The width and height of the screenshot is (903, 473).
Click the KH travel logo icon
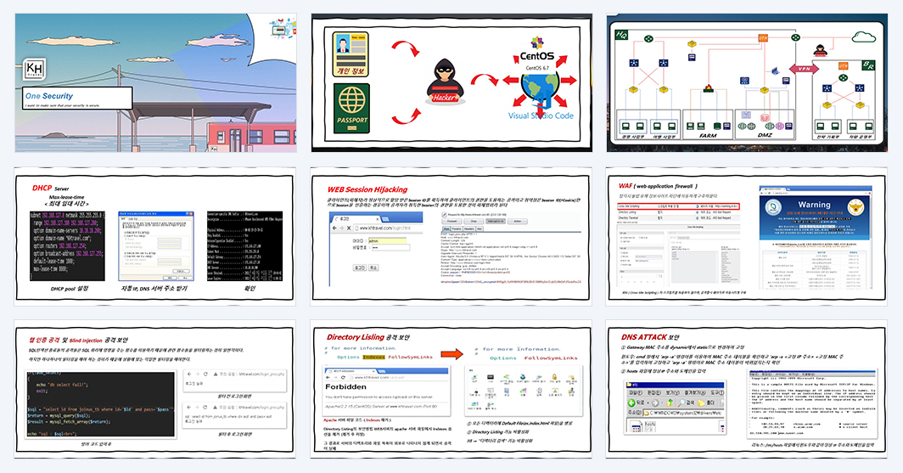click(34, 70)
